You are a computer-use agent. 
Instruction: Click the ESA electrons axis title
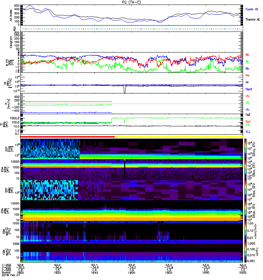pyautogui.click(x=4, y=211)
